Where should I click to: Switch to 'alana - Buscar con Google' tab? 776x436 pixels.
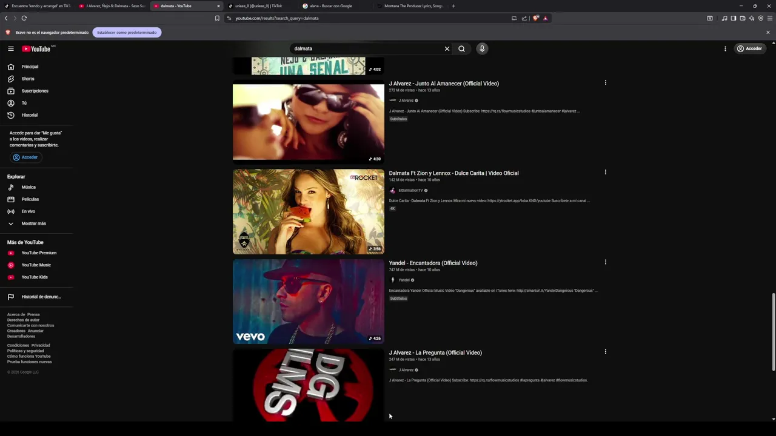[x=336, y=6]
